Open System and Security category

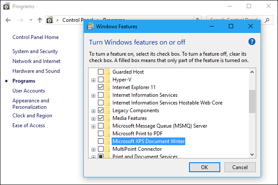click(35, 51)
